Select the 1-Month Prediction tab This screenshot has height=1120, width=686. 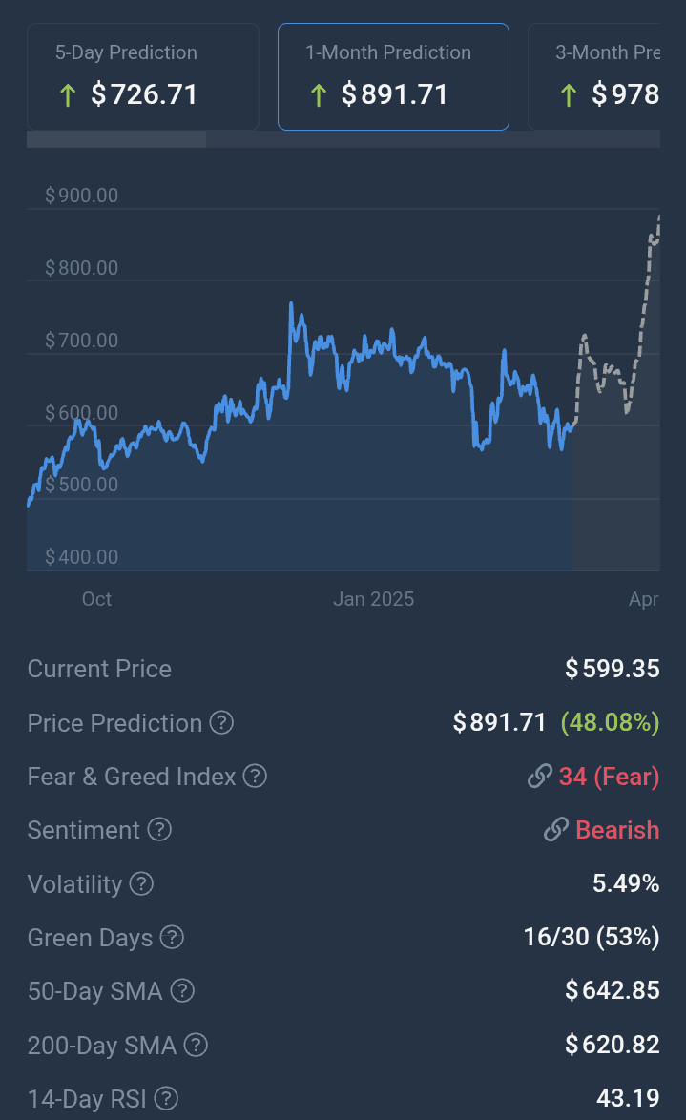(393, 76)
